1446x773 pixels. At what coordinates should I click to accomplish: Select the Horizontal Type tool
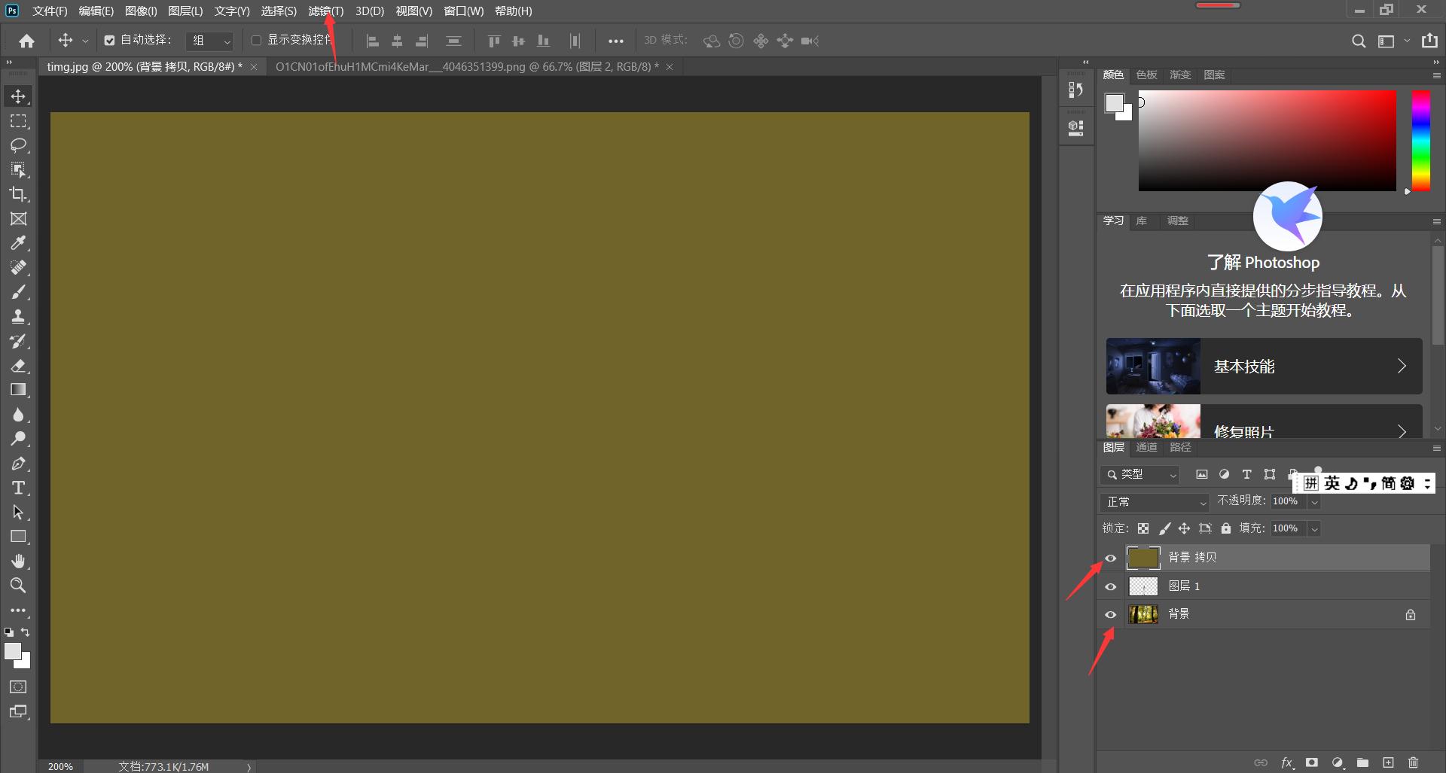point(18,488)
